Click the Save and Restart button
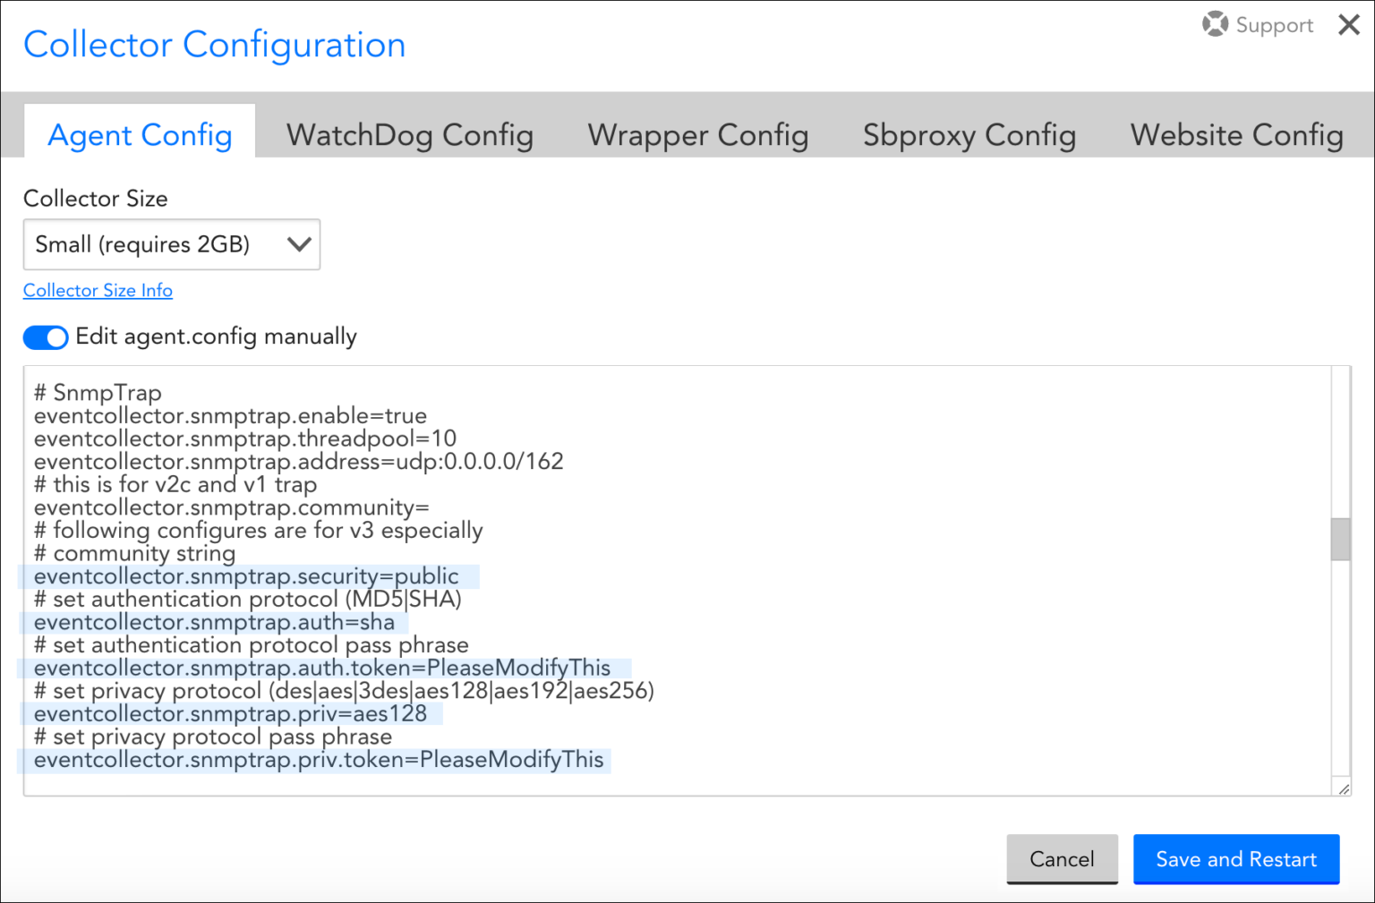Viewport: 1375px width, 903px height. (1236, 859)
